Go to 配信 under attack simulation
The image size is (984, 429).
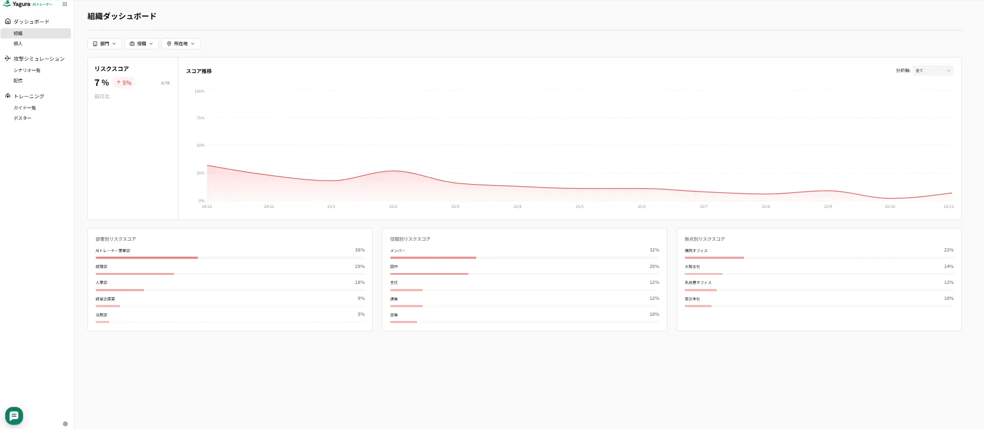click(18, 81)
